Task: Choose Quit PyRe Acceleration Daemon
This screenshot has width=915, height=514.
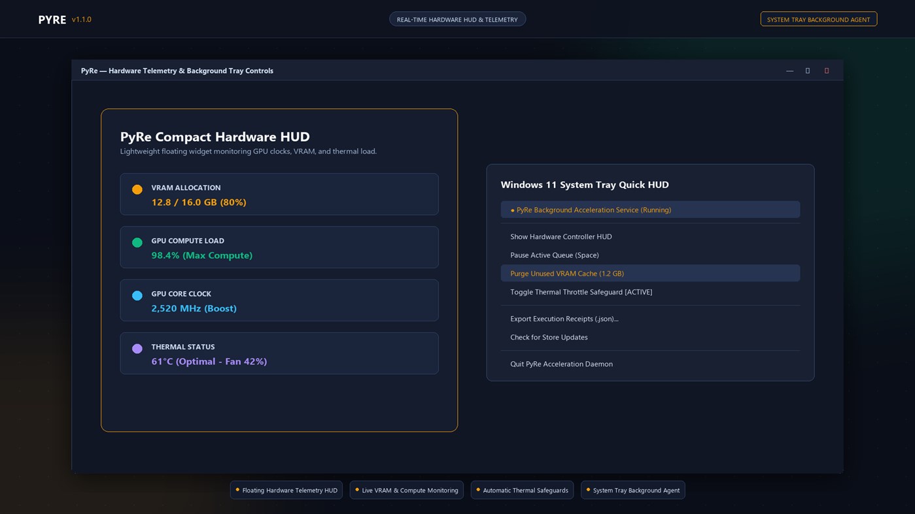Action: [x=650, y=364]
